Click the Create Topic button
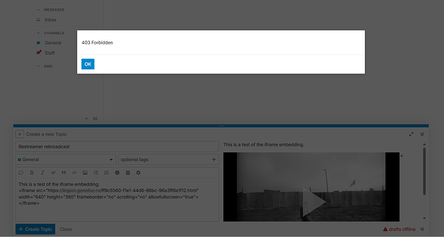Image resolution: width=444 pixels, height=237 pixels. [x=35, y=229]
